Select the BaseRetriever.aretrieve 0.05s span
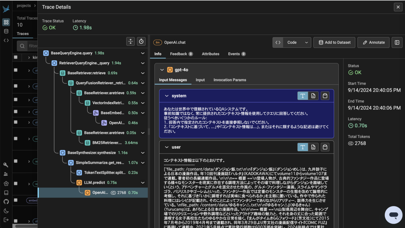 [93, 133]
